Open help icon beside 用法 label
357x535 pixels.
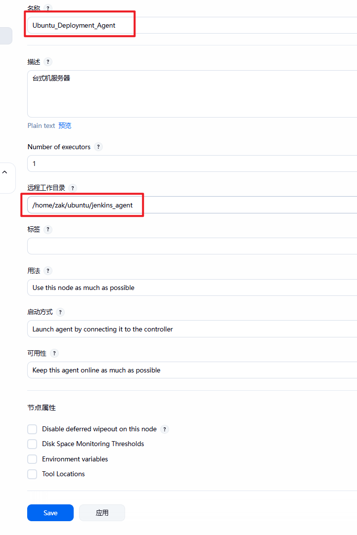tap(48, 271)
